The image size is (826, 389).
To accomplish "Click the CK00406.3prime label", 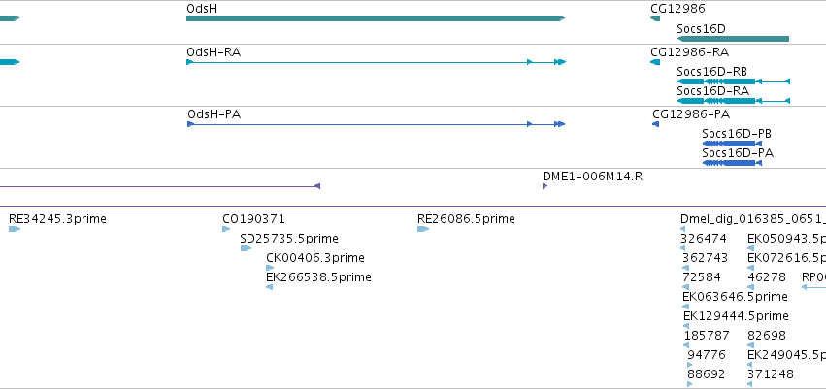I will (315, 258).
